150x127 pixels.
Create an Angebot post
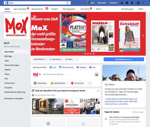point(82,67)
